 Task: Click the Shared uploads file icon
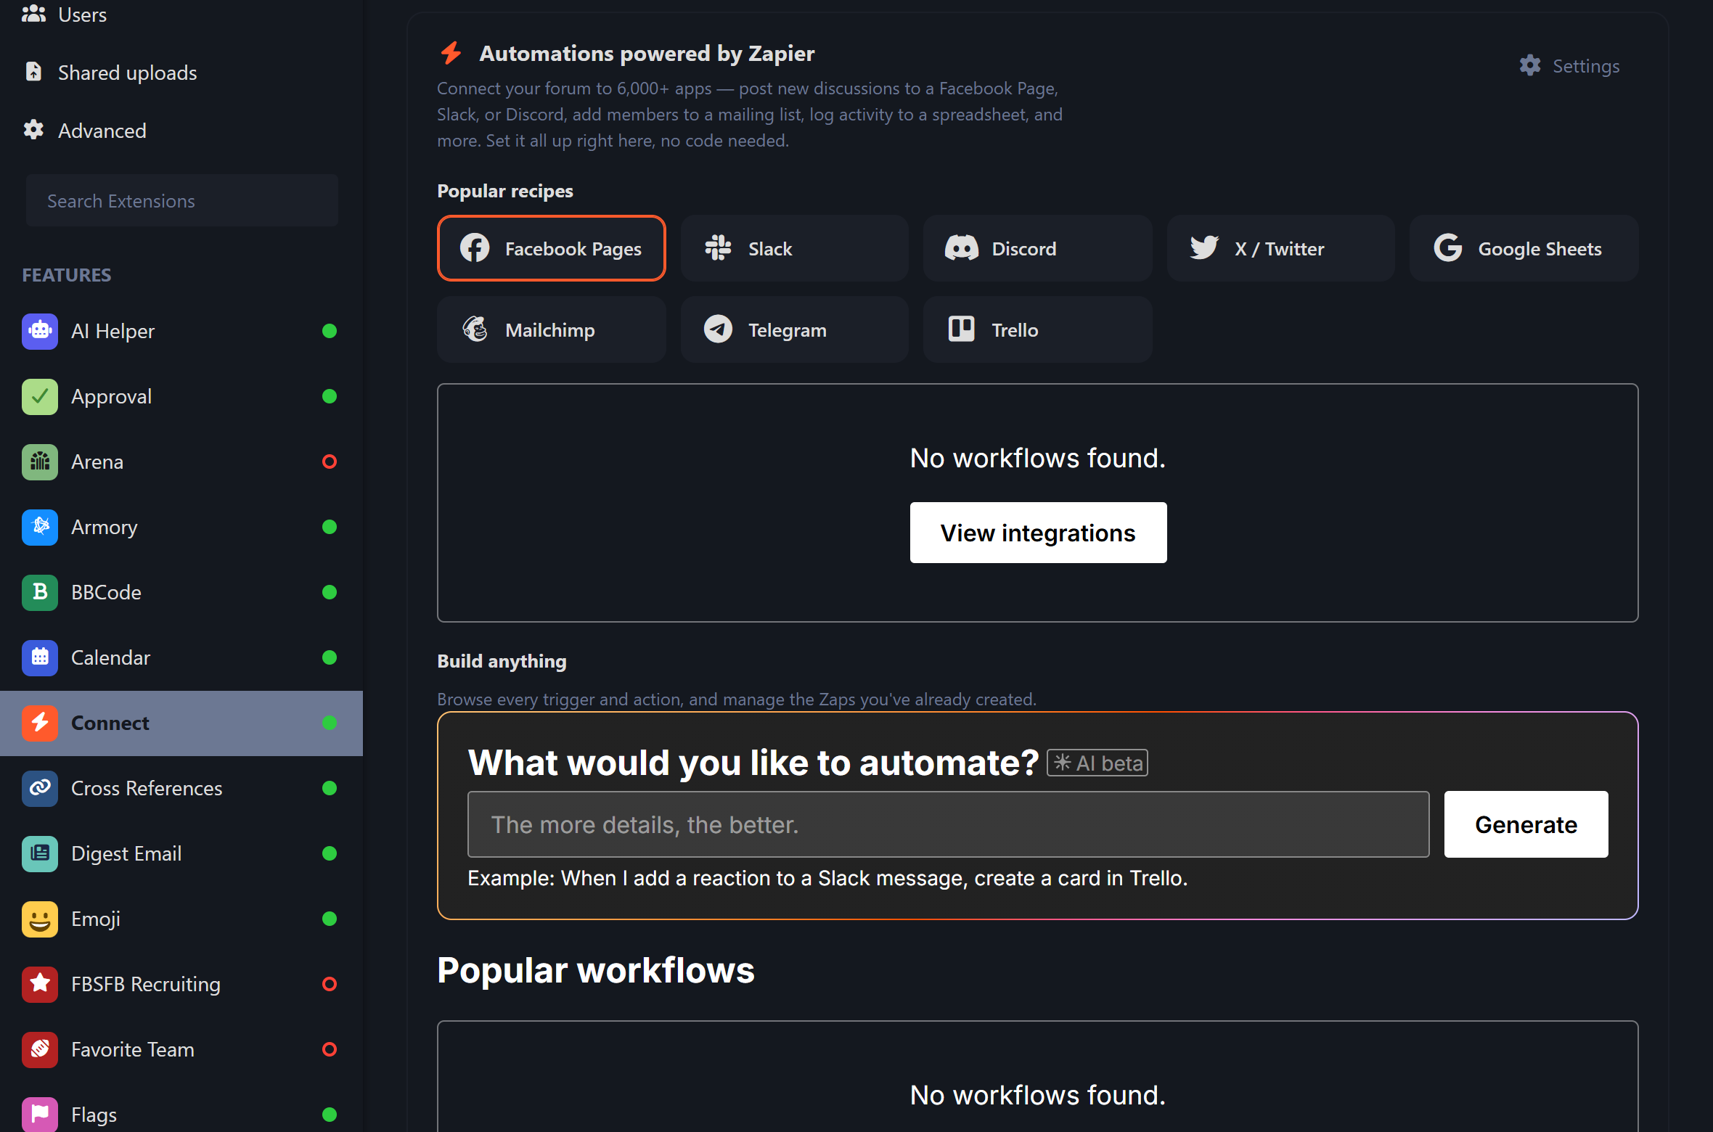coord(33,72)
